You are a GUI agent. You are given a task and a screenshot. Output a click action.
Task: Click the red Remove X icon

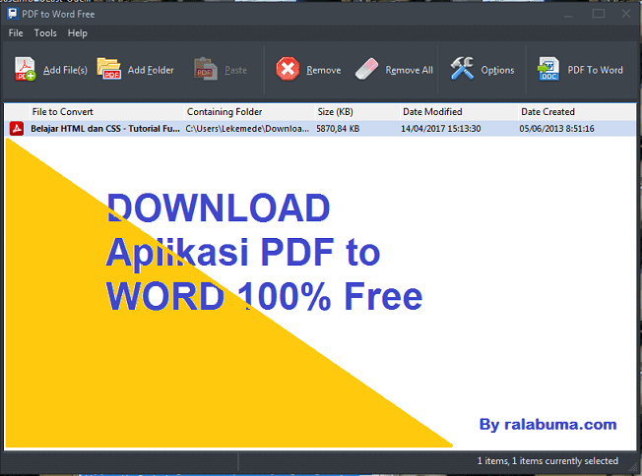coord(288,69)
